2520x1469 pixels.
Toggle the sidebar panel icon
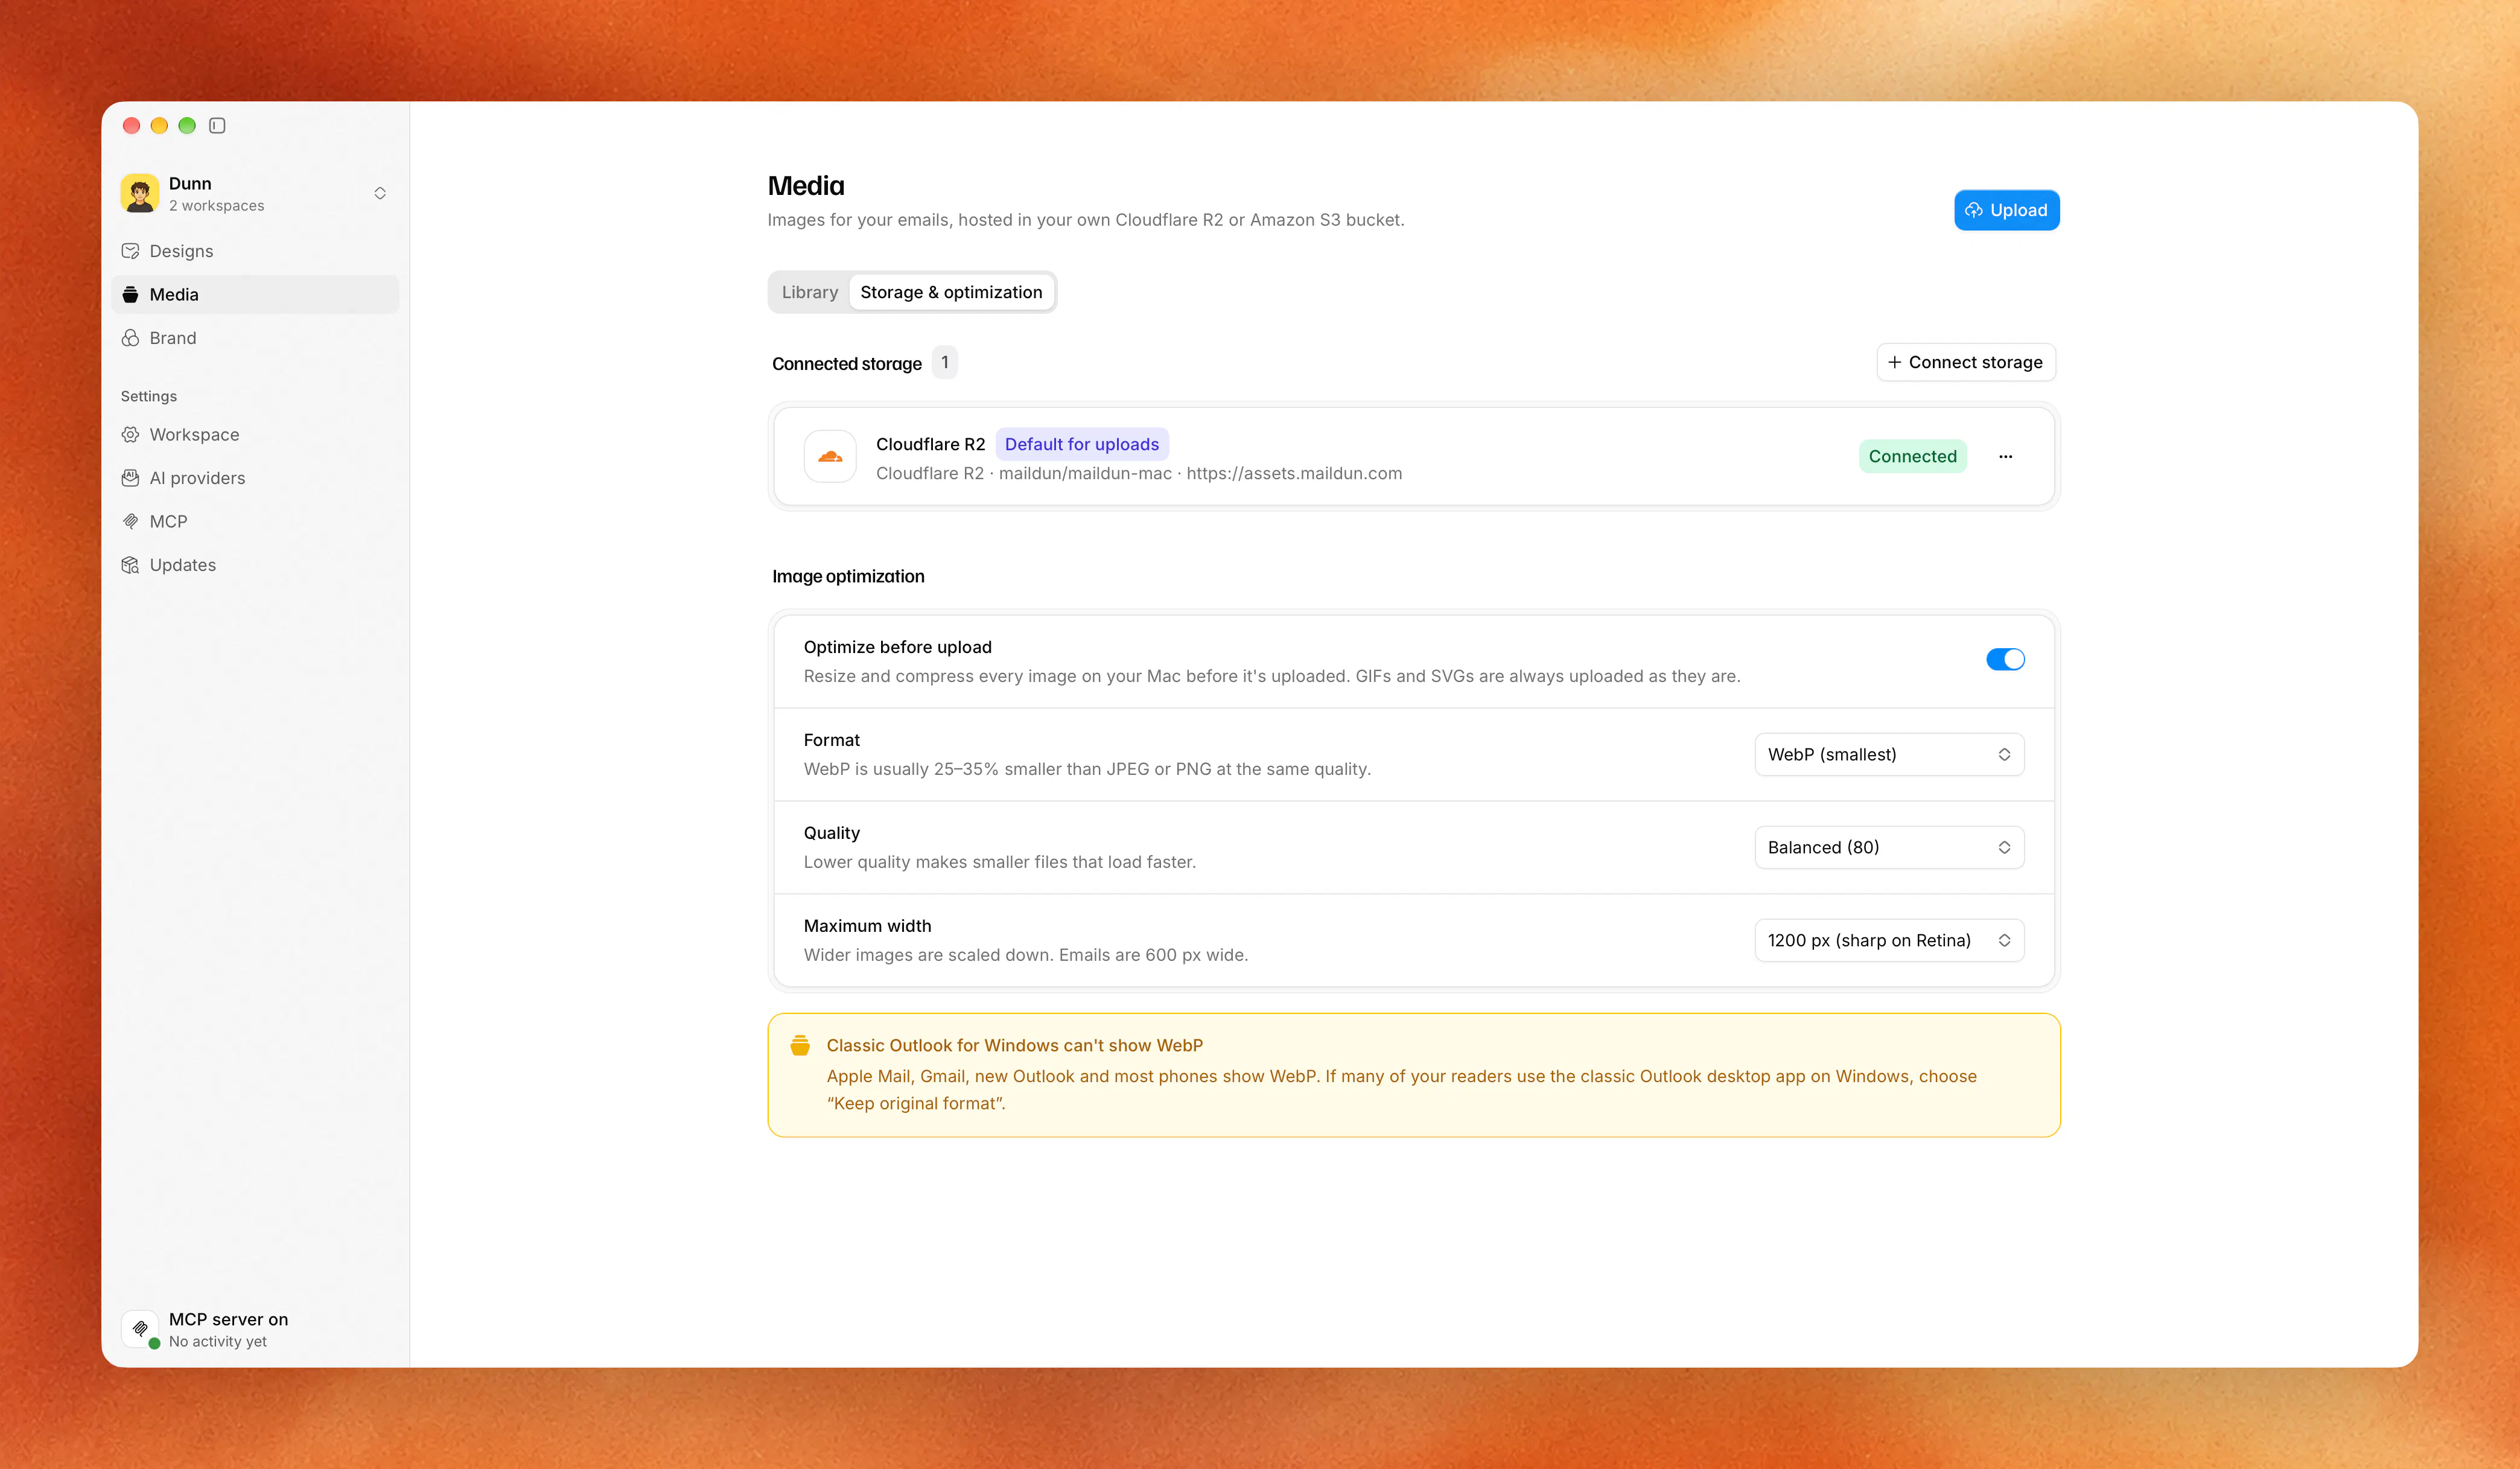click(x=217, y=125)
